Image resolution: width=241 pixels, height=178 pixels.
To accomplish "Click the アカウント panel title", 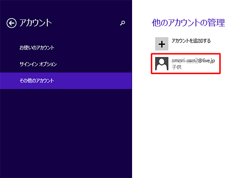I will [36, 23].
